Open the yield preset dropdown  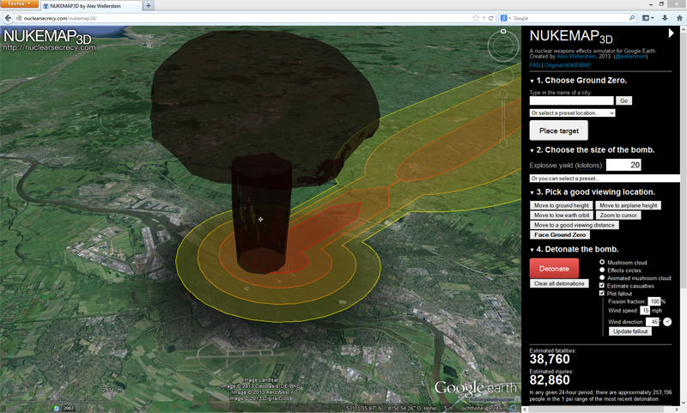coord(605,179)
